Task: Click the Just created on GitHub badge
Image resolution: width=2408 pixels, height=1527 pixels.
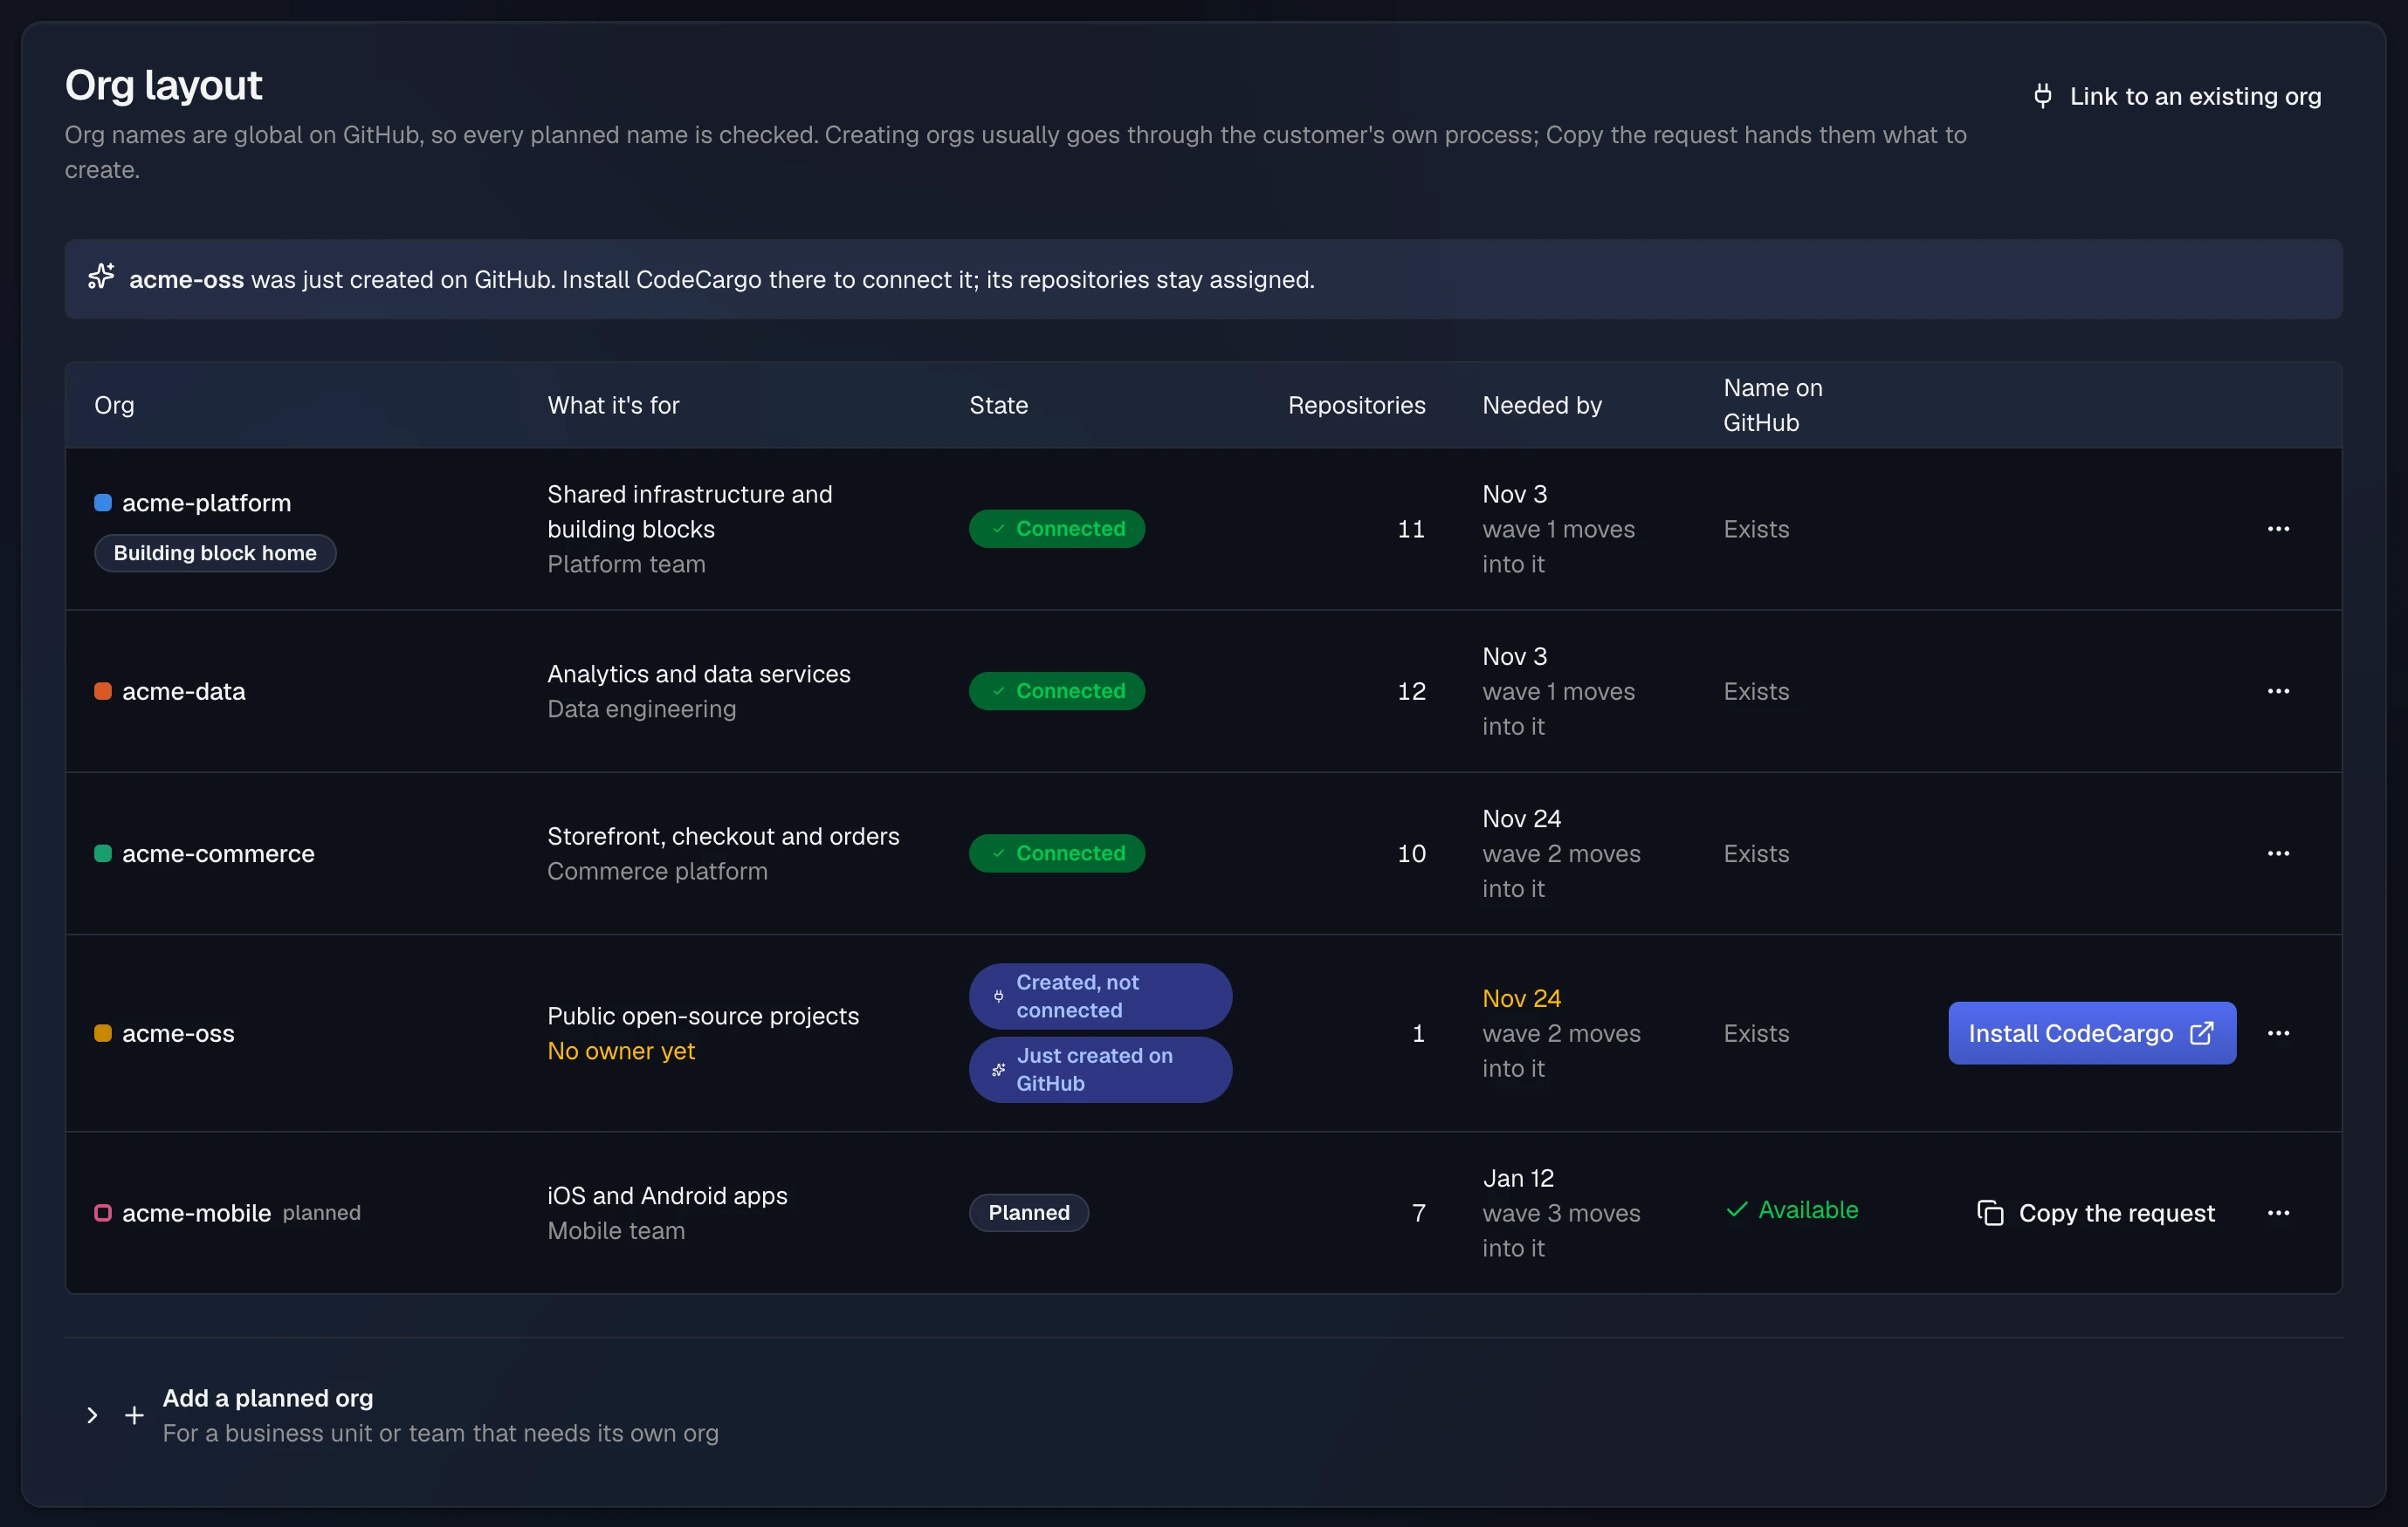Action: tap(1100, 1069)
